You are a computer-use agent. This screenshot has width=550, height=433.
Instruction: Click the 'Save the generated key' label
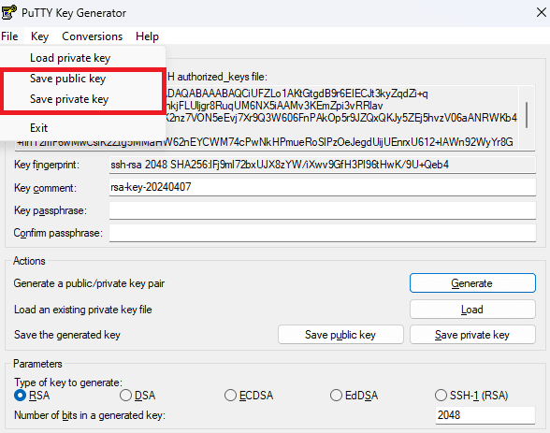point(67,335)
